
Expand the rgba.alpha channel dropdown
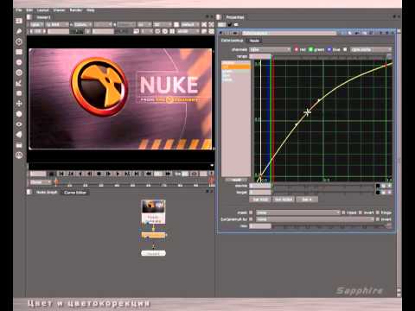point(371,49)
